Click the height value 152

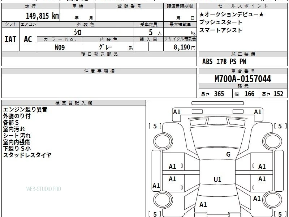click(278, 94)
